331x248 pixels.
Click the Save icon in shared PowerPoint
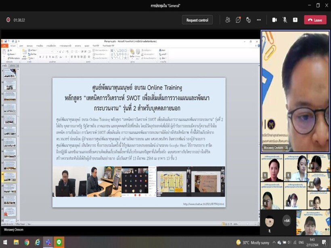tap(6, 41)
